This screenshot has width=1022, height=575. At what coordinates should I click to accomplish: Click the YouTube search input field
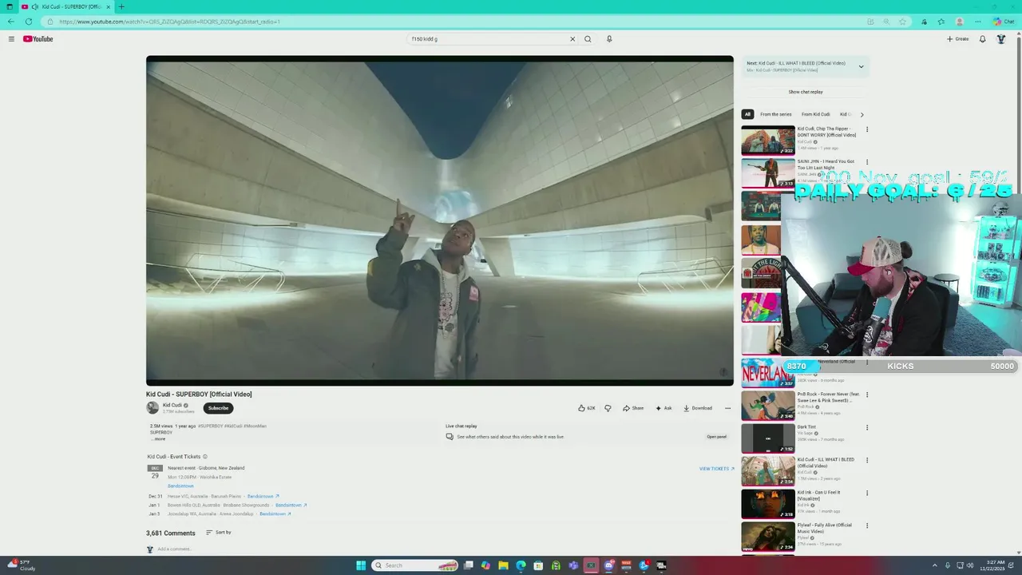point(487,38)
